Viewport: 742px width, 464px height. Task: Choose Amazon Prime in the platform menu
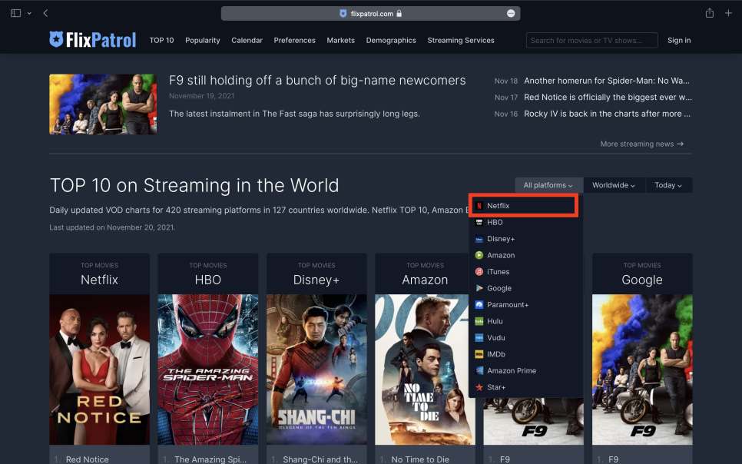tap(525, 371)
